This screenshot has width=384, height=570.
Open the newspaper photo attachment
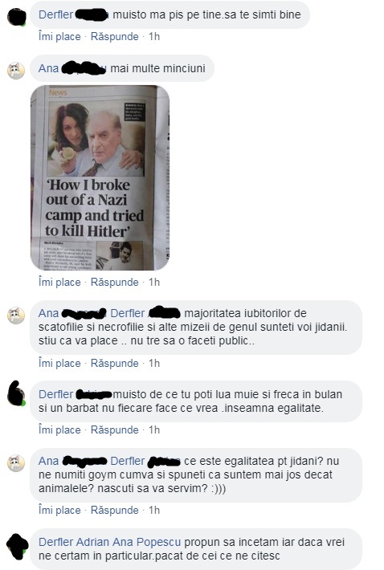click(x=100, y=177)
